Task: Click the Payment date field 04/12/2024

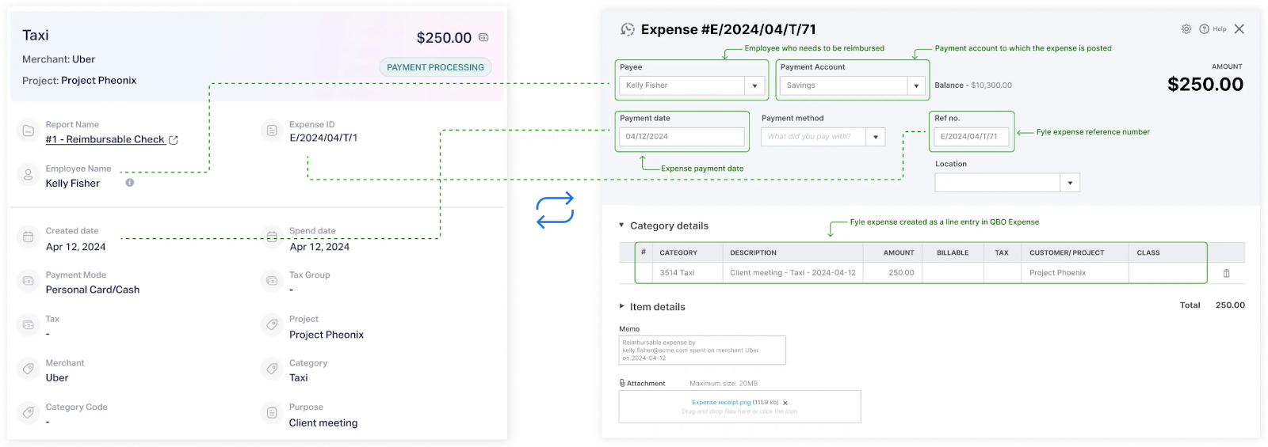Action: [682, 137]
